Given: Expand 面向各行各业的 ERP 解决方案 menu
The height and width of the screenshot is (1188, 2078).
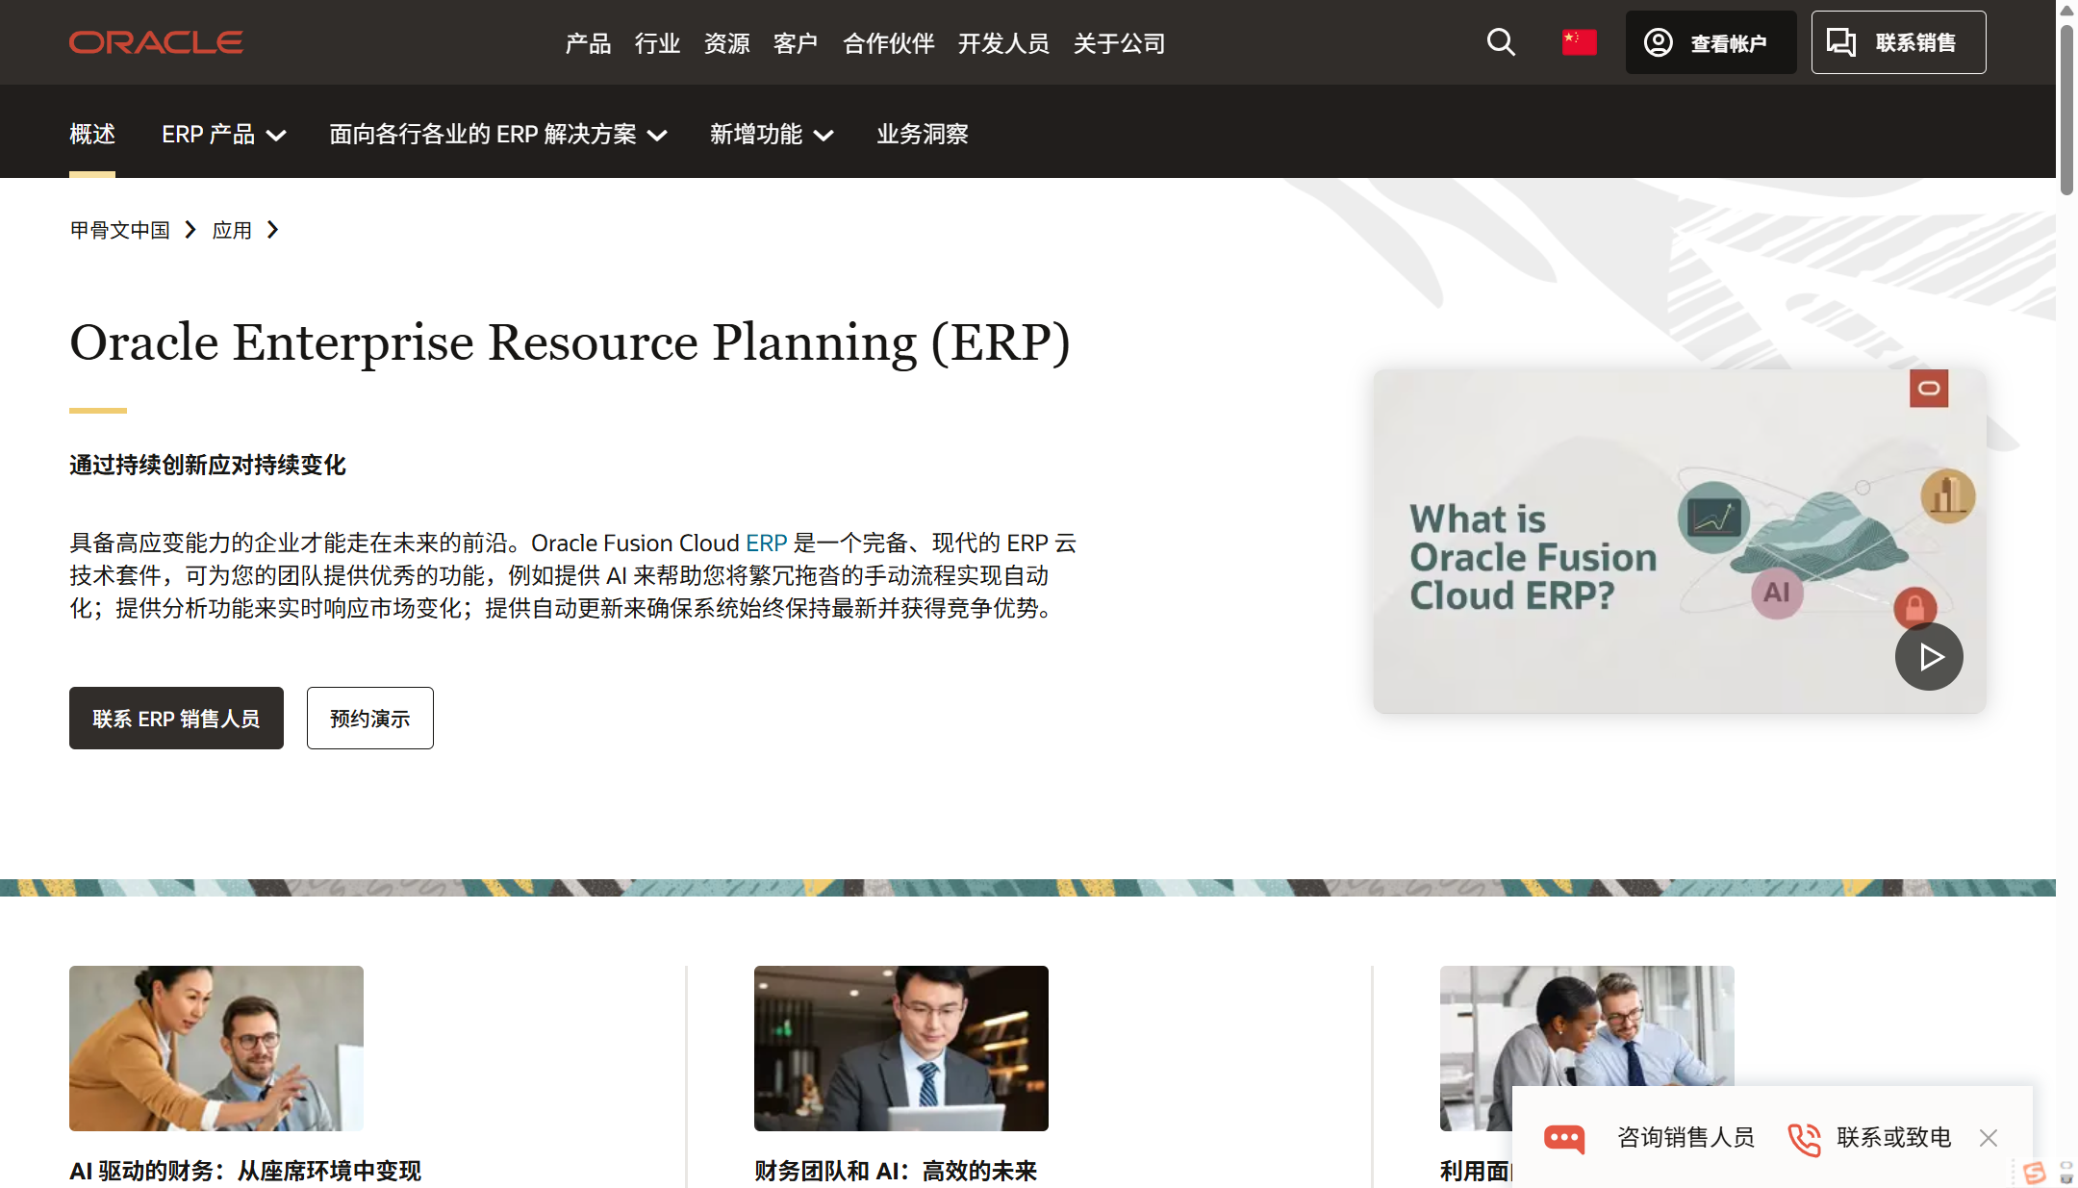Looking at the screenshot, I should coord(496,134).
